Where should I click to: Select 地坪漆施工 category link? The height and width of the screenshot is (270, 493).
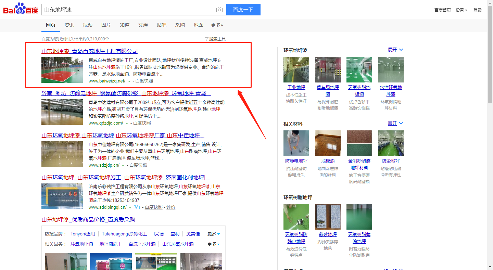[x=111, y=244]
